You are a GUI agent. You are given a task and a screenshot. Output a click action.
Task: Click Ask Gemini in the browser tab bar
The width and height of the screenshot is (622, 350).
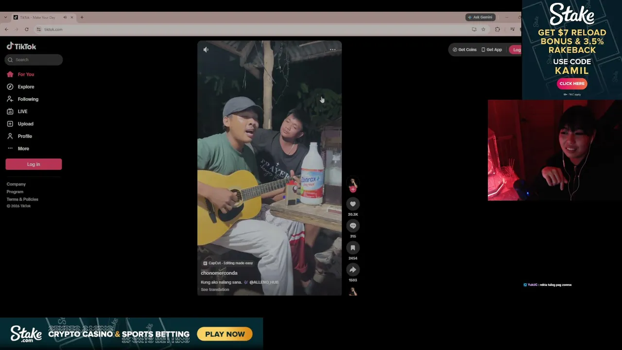click(480, 17)
